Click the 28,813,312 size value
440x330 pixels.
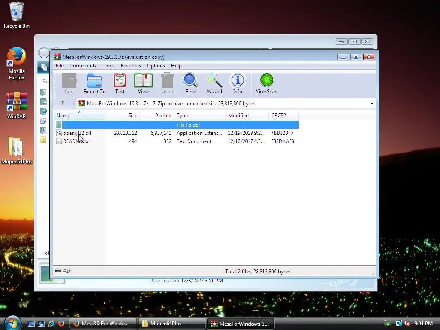coord(125,133)
